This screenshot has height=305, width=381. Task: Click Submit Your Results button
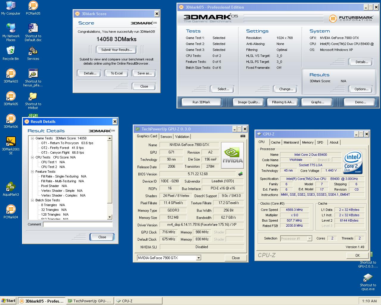click(x=116, y=50)
